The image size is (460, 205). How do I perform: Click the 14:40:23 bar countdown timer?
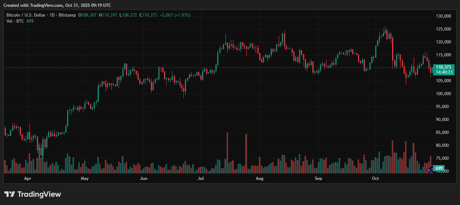pos(443,72)
